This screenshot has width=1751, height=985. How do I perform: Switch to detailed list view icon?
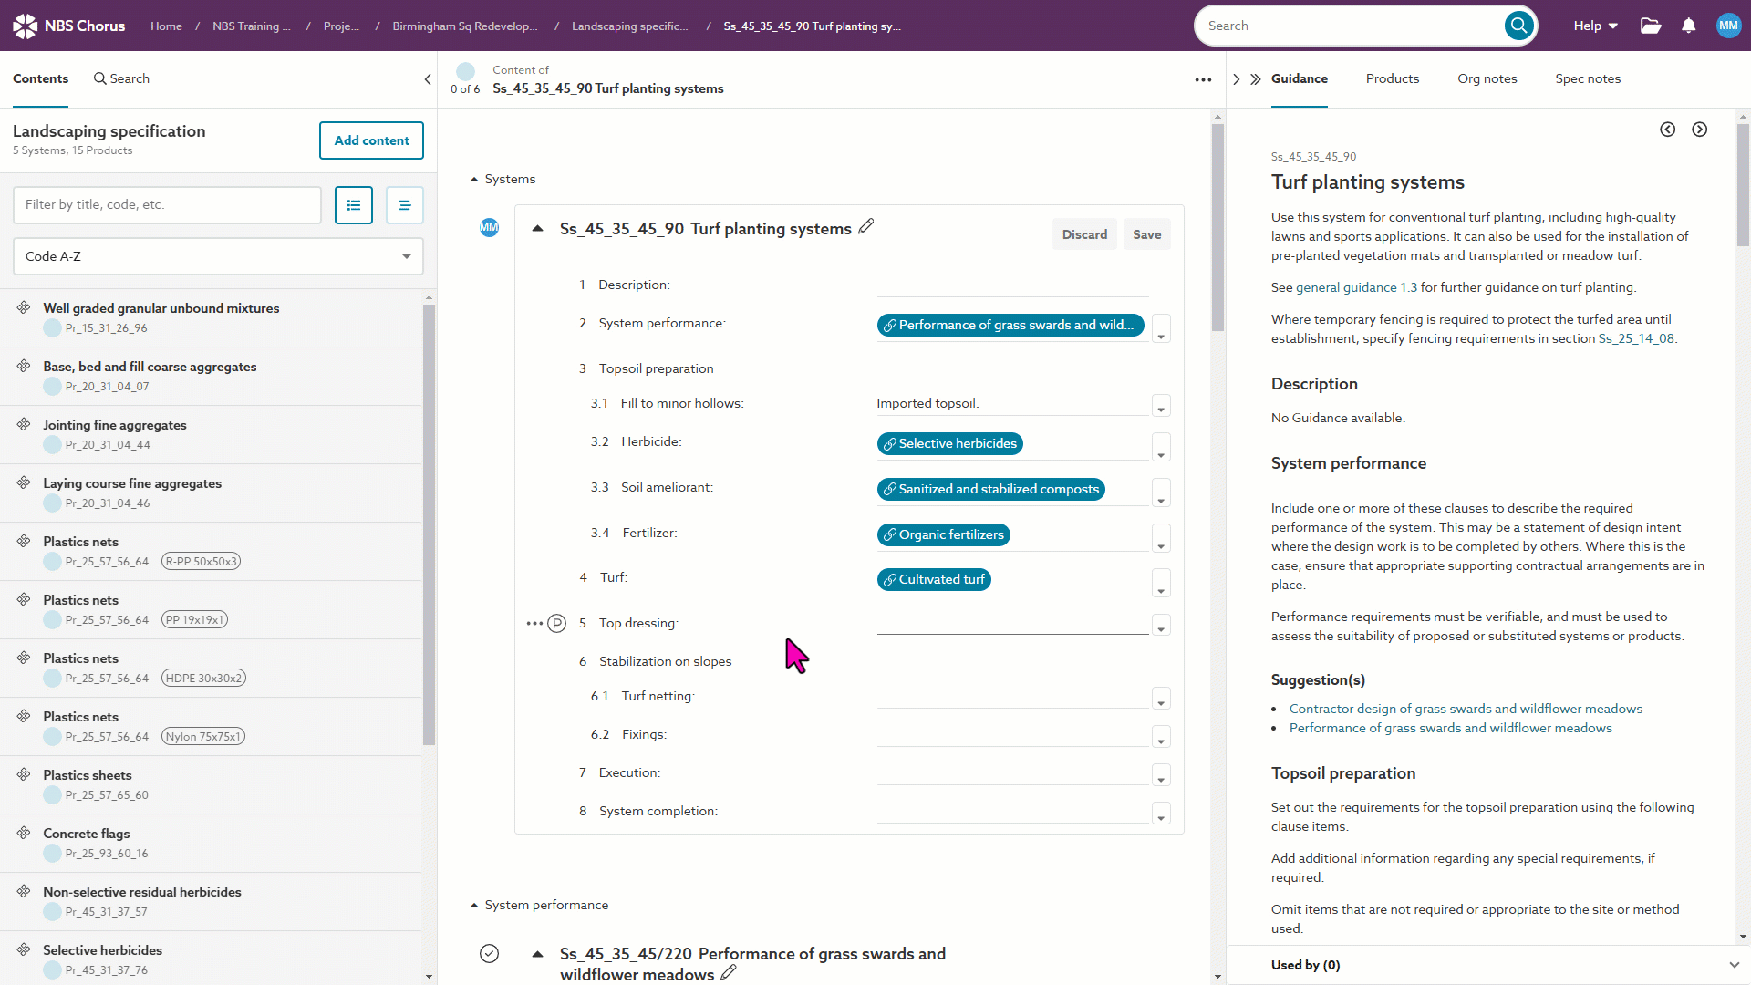click(354, 205)
